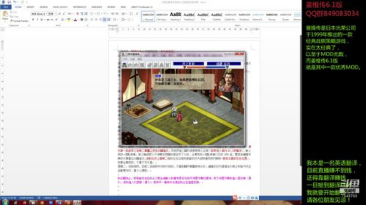Switch to the REFERENCES tab
Image resolution: width=366 pixels, height=205 pixels.
(x=79, y=7)
